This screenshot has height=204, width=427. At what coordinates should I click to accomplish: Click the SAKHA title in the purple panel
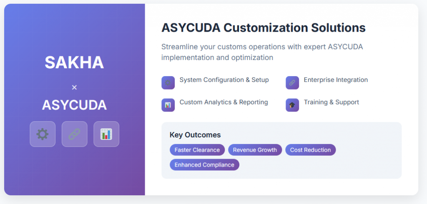pyautogui.click(x=74, y=62)
